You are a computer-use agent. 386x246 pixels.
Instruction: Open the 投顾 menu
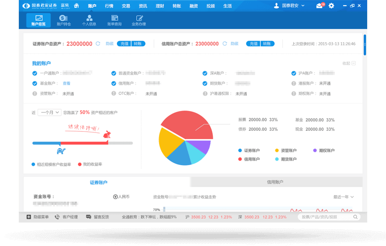pos(211,6)
